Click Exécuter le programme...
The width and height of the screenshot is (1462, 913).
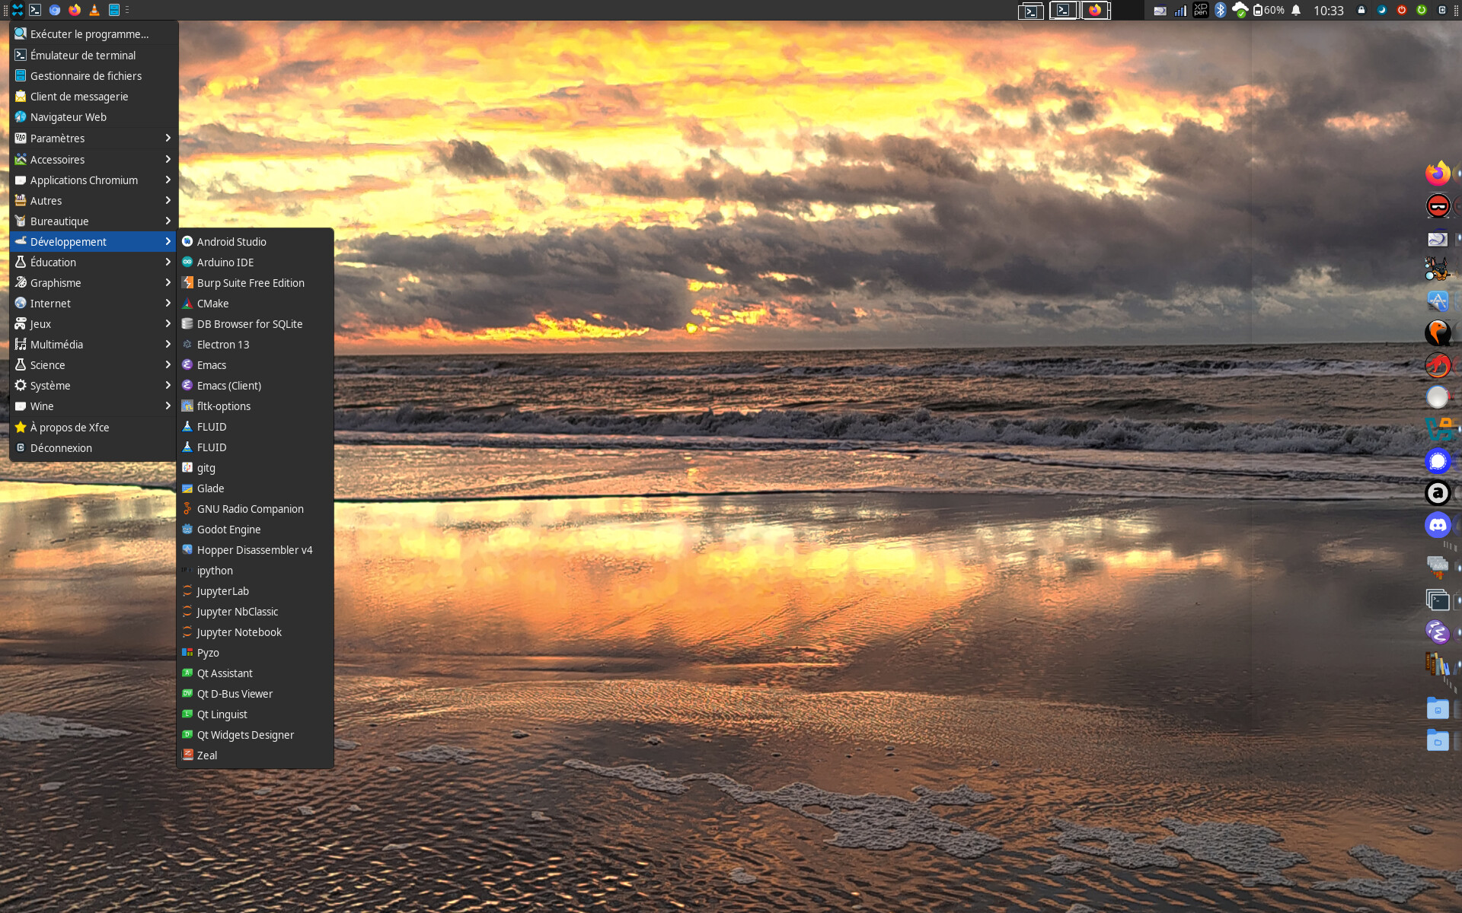coord(89,33)
